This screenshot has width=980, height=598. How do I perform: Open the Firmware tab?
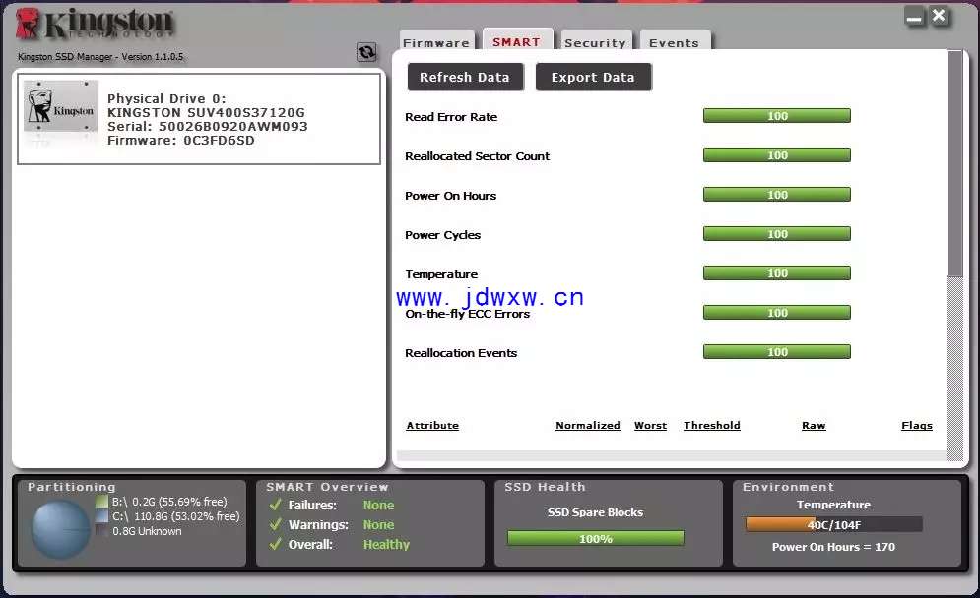tap(436, 42)
